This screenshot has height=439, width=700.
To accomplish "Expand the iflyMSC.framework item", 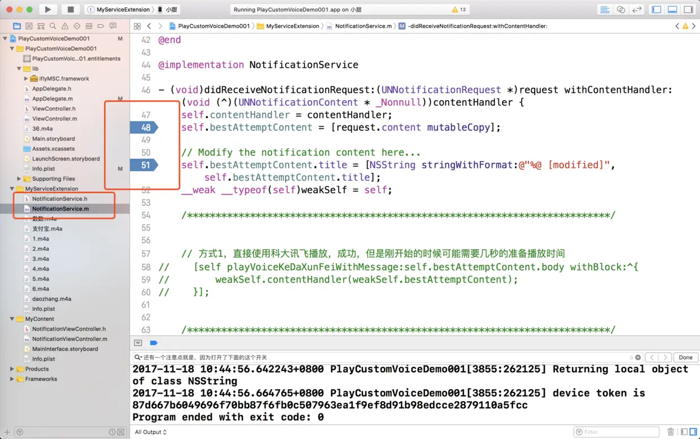I will (x=26, y=79).
